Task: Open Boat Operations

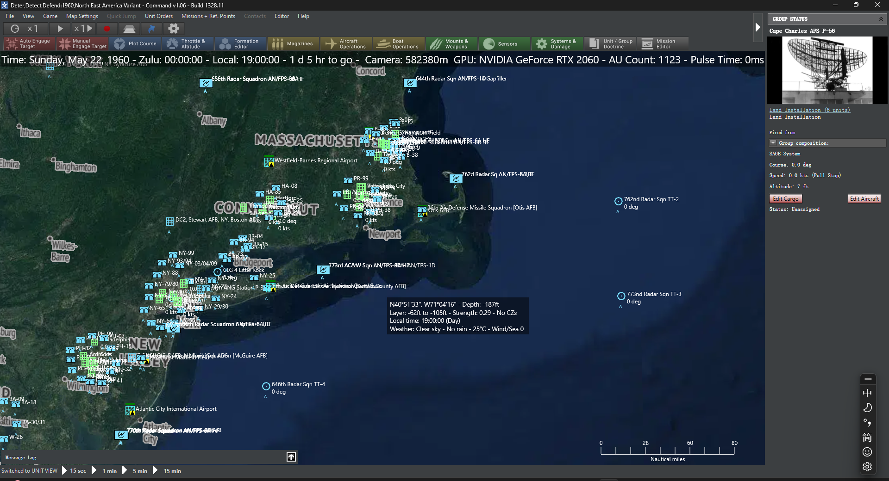Action: click(x=399, y=44)
